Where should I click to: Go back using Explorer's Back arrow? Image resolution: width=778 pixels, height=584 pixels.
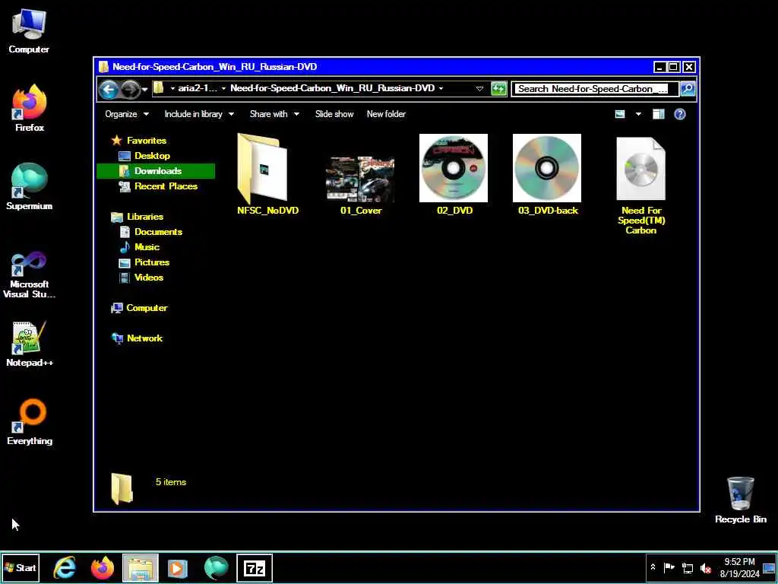108,90
